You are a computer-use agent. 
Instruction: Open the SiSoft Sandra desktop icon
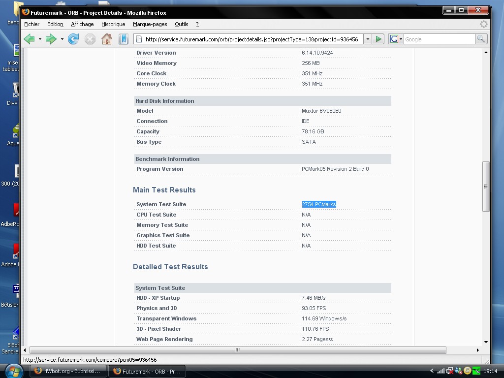10,340
